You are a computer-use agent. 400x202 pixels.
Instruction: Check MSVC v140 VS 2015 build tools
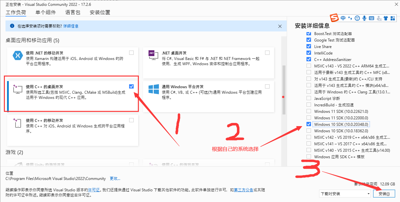click(x=308, y=150)
